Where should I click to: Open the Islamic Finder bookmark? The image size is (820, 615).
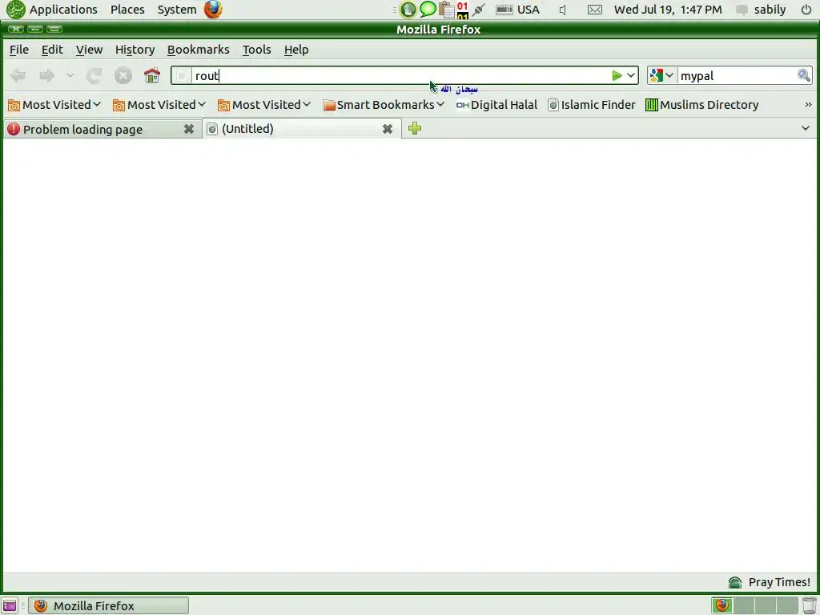coord(592,105)
